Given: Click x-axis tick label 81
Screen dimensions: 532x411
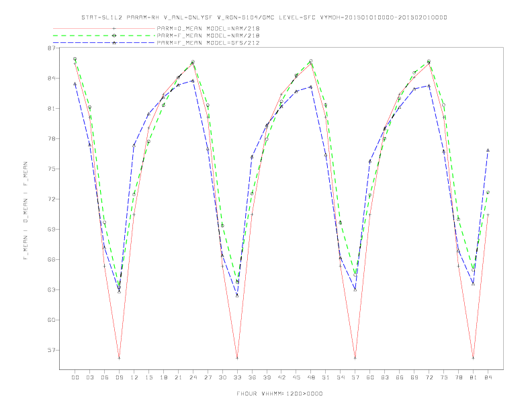Looking at the screenshot, I should click(474, 377).
